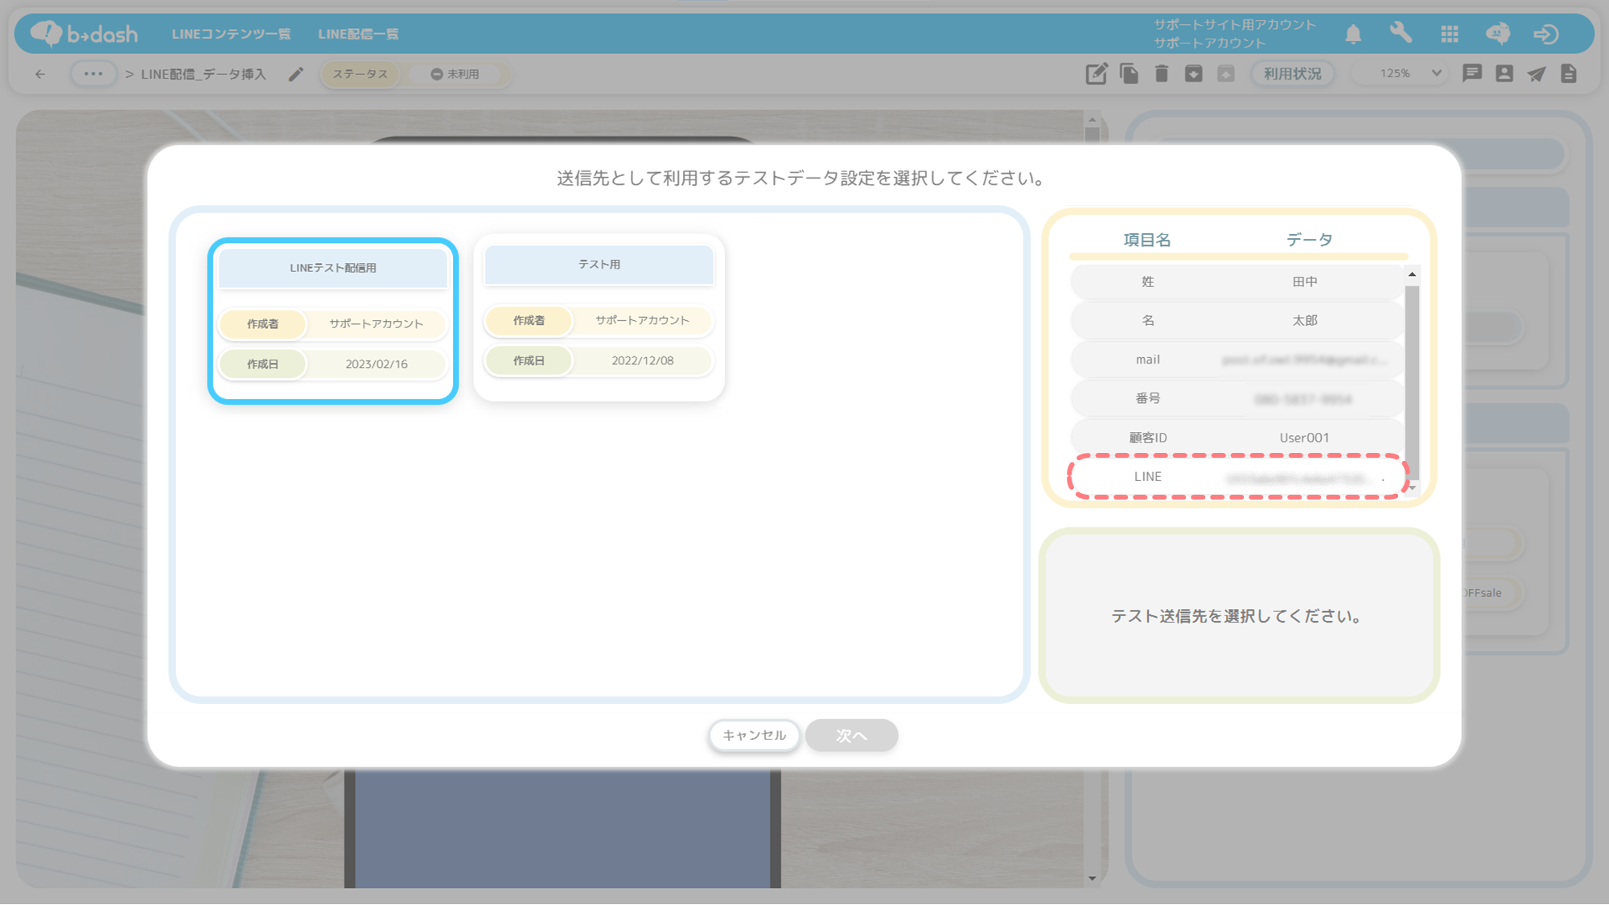Expand the breadcrumb ellipsis menu
This screenshot has width=1609, height=905.
click(x=93, y=74)
